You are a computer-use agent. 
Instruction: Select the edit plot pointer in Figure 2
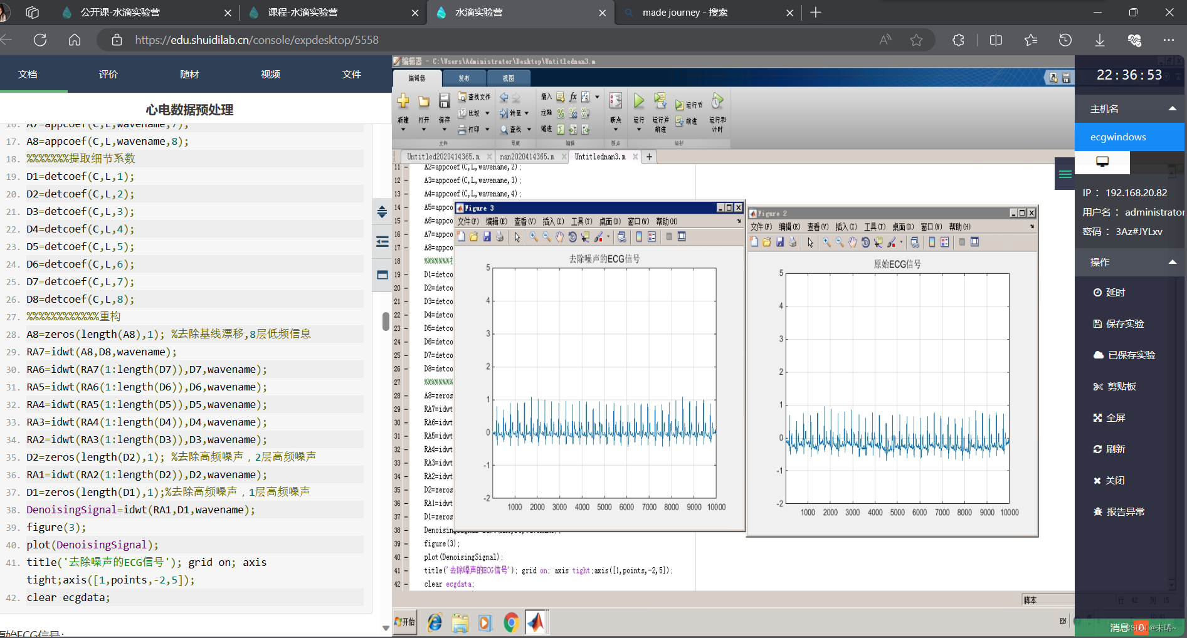[810, 243]
